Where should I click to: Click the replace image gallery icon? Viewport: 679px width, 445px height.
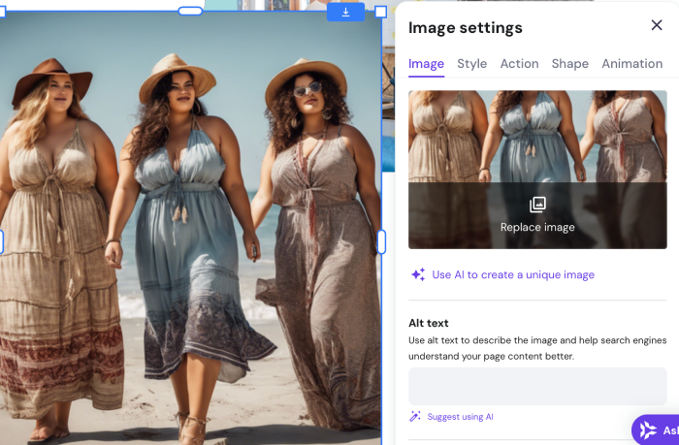click(537, 205)
